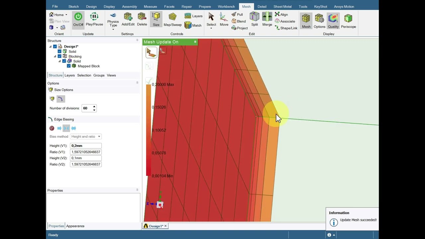
Task: Select the Merge edit tool
Action: pyautogui.click(x=267, y=20)
